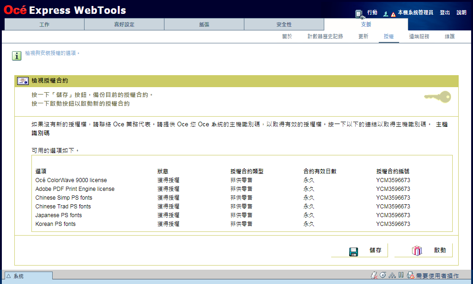Click the Océ Express WebTools logo
473x284 pixels.
(65, 10)
